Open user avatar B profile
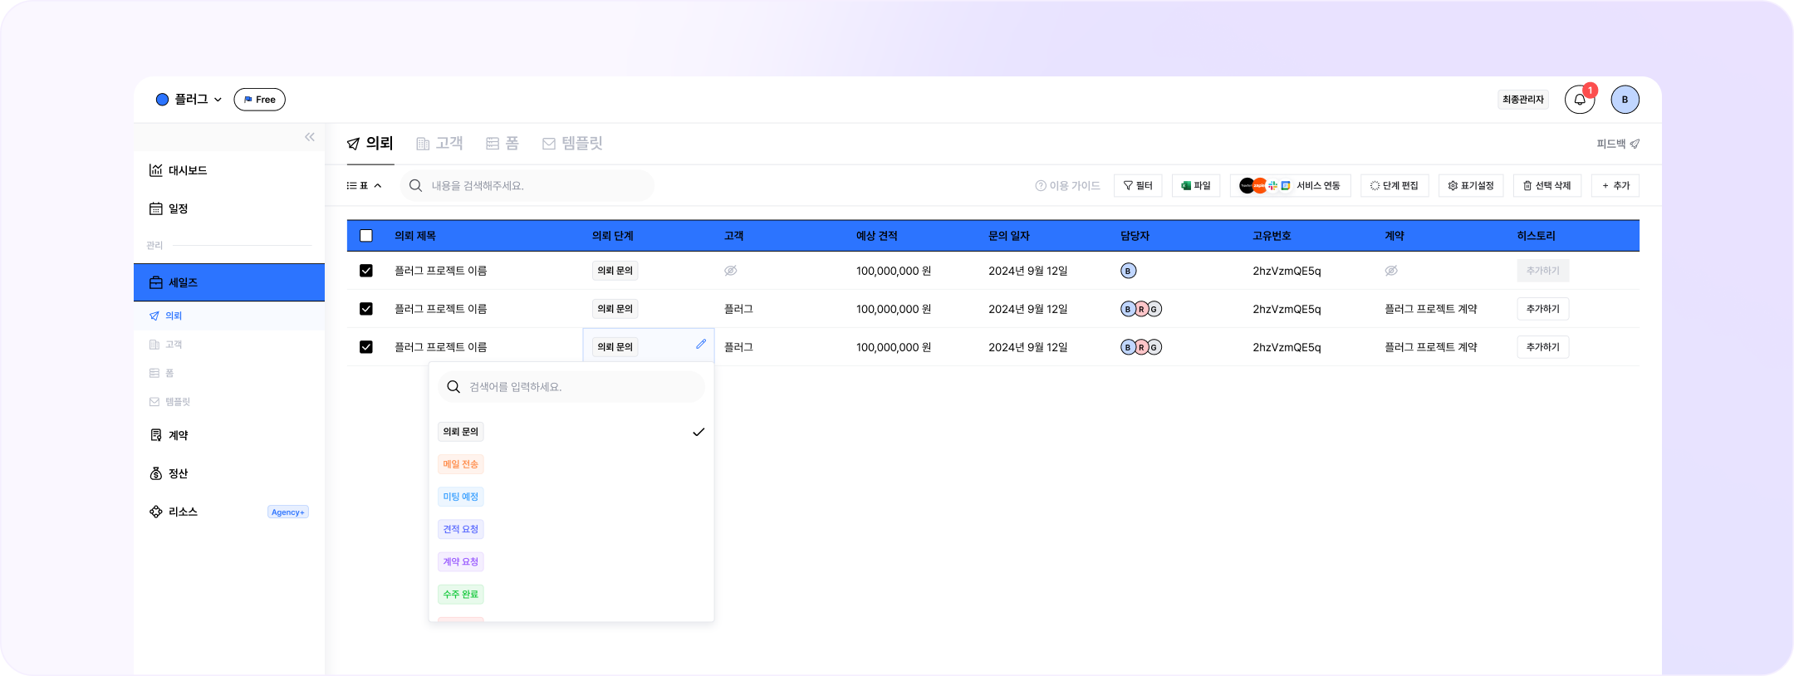The width and height of the screenshot is (1794, 676). click(x=1625, y=100)
